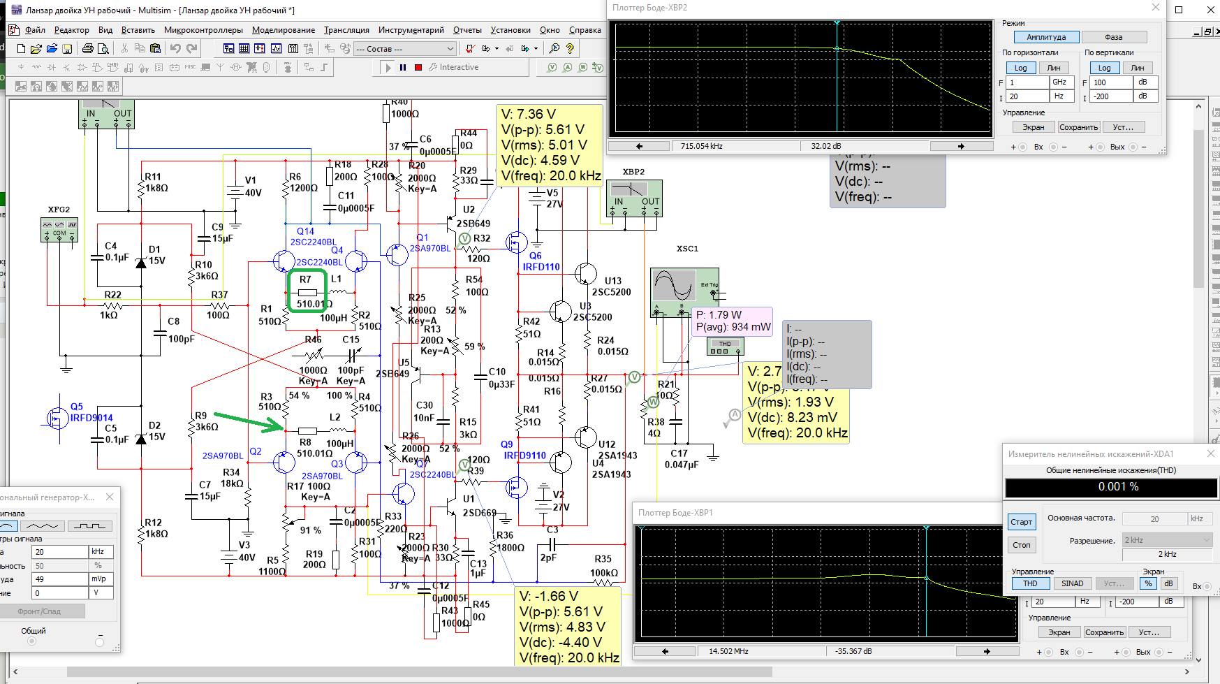This screenshot has width=1220, height=684.
Task: Click the Print icon in toolbar
Action: pyautogui.click(x=87, y=49)
